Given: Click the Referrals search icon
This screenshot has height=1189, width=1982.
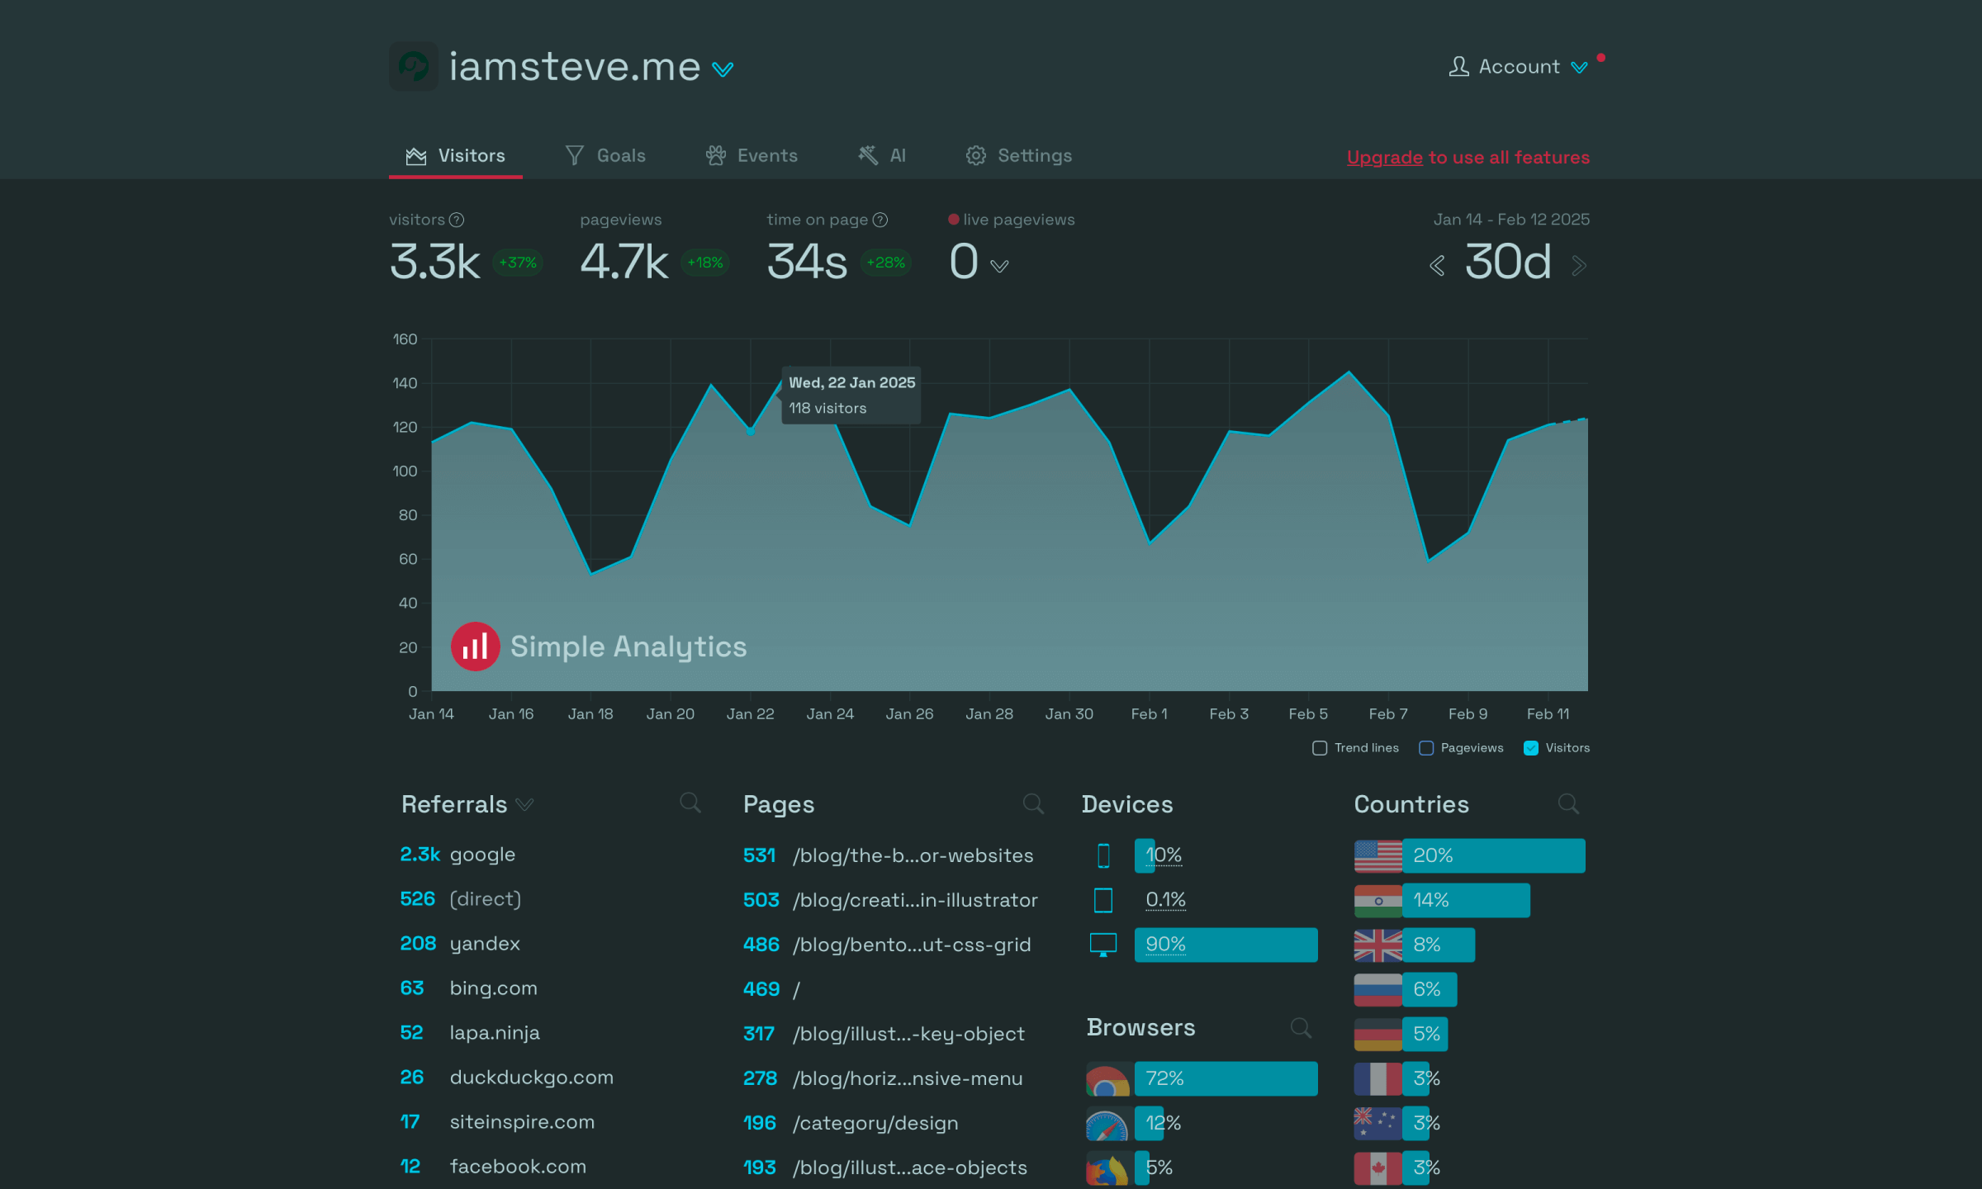Looking at the screenshot, I should (690, 803).
